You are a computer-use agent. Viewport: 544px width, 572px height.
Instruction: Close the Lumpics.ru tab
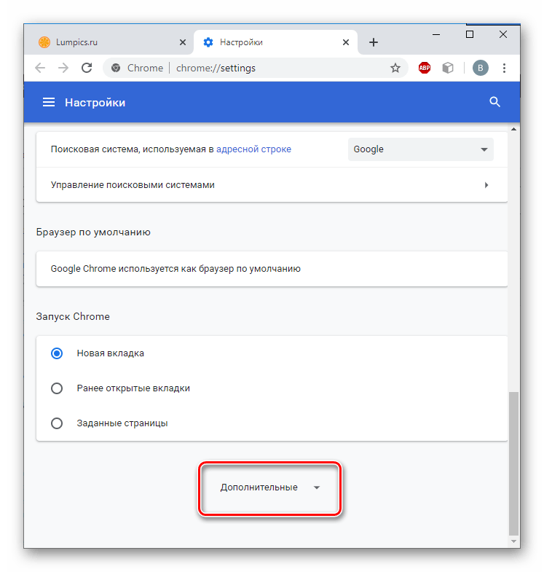tap(183, 42)
